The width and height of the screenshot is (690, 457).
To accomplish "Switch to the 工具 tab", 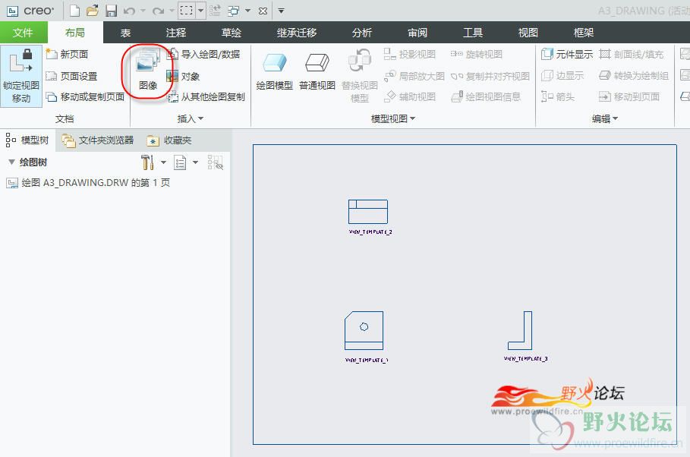I will coord(473,33).
